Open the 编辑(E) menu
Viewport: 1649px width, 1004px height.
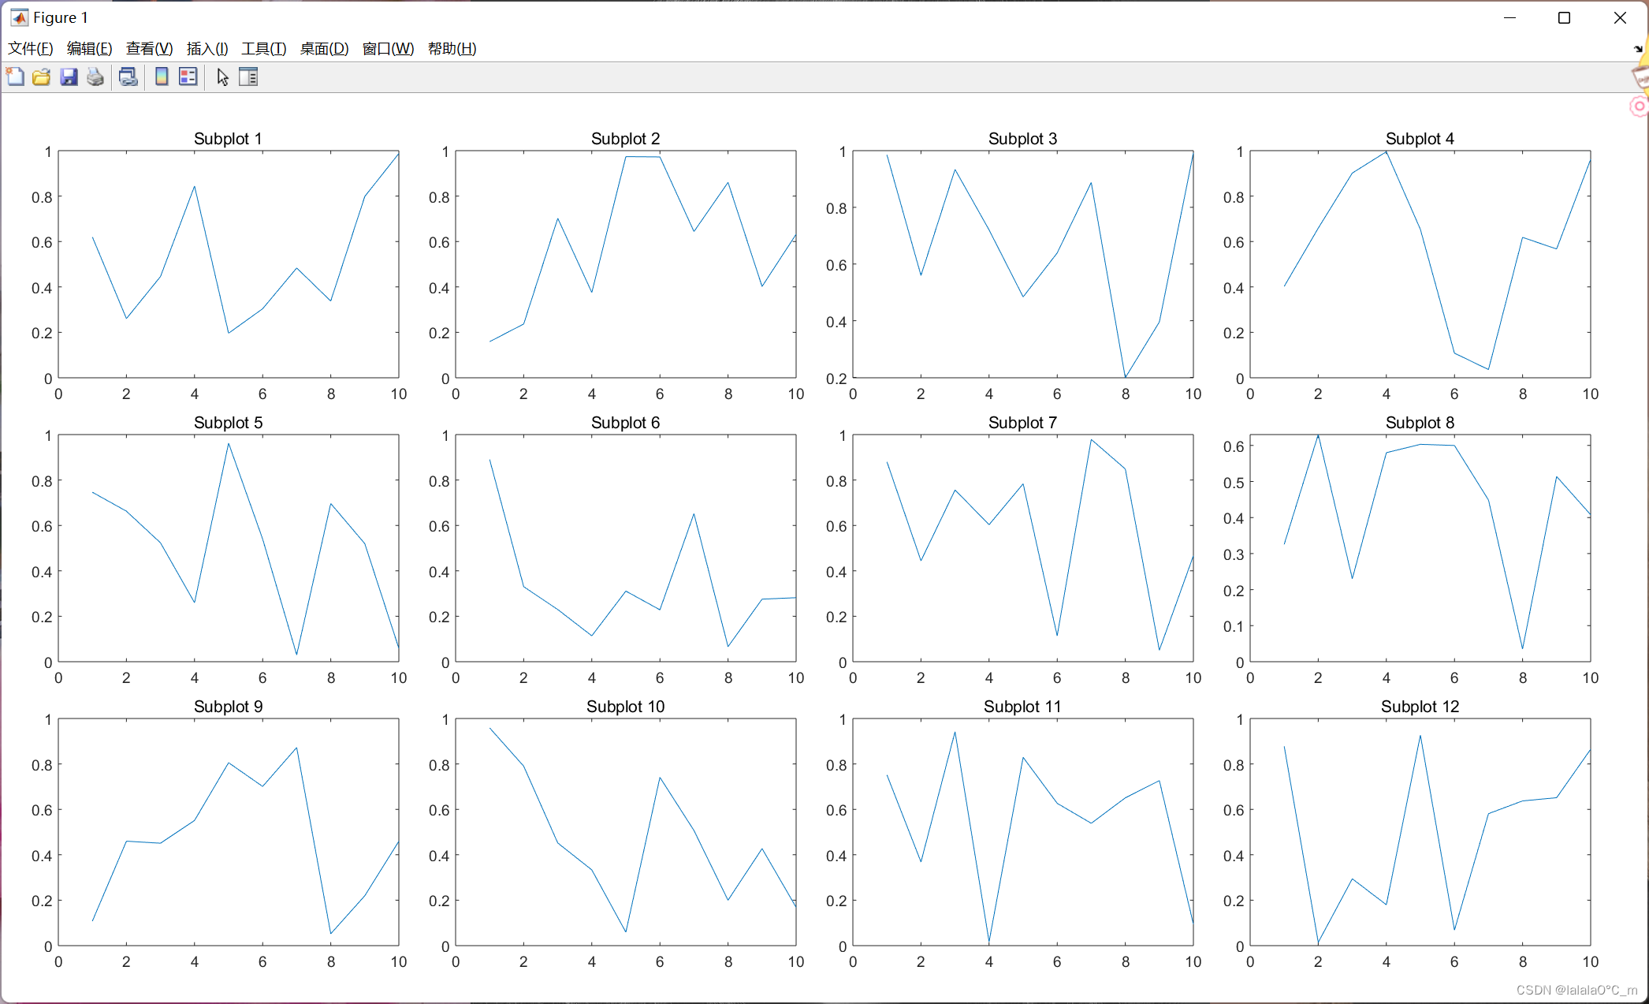(90, 49)
